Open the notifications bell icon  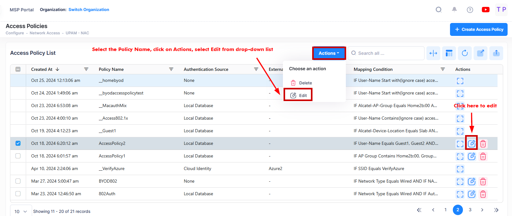click(454, 10)
